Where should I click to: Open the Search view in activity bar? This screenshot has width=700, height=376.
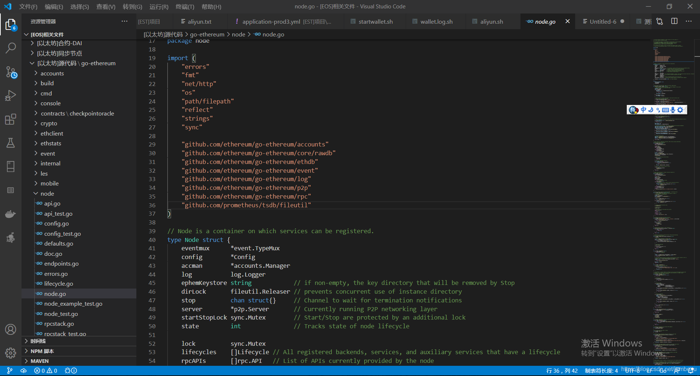pos(11,48)
